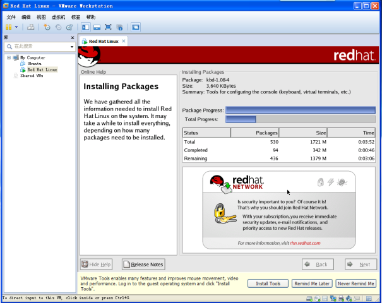Close the library panel

click(73, 38)
